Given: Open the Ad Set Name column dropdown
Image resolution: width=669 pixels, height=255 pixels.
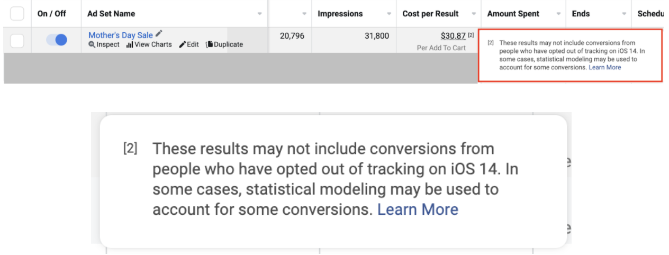Looking at the screenshot, I should tap(259, 14).
